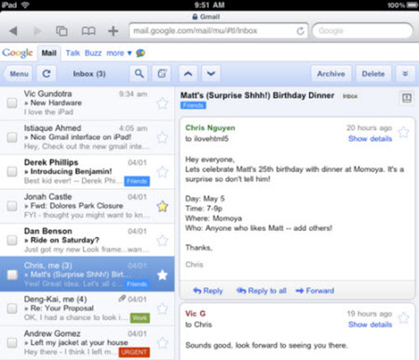Open the Menu button

point(19,74)
